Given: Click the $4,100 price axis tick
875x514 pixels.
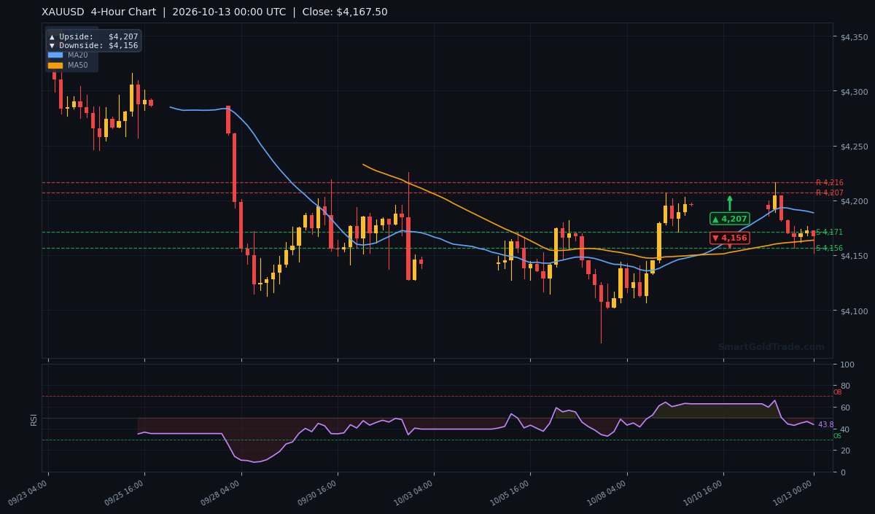Looking at the screenshot, I should pos(854,311).
